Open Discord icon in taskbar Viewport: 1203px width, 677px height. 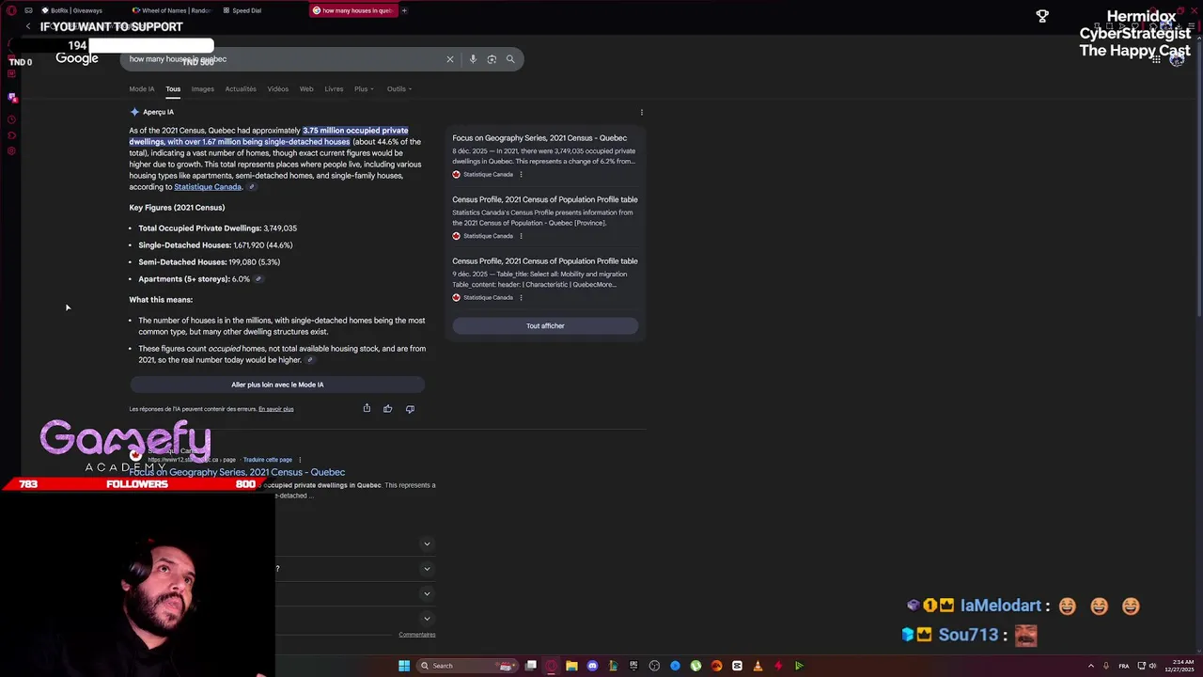click(592, 666)
